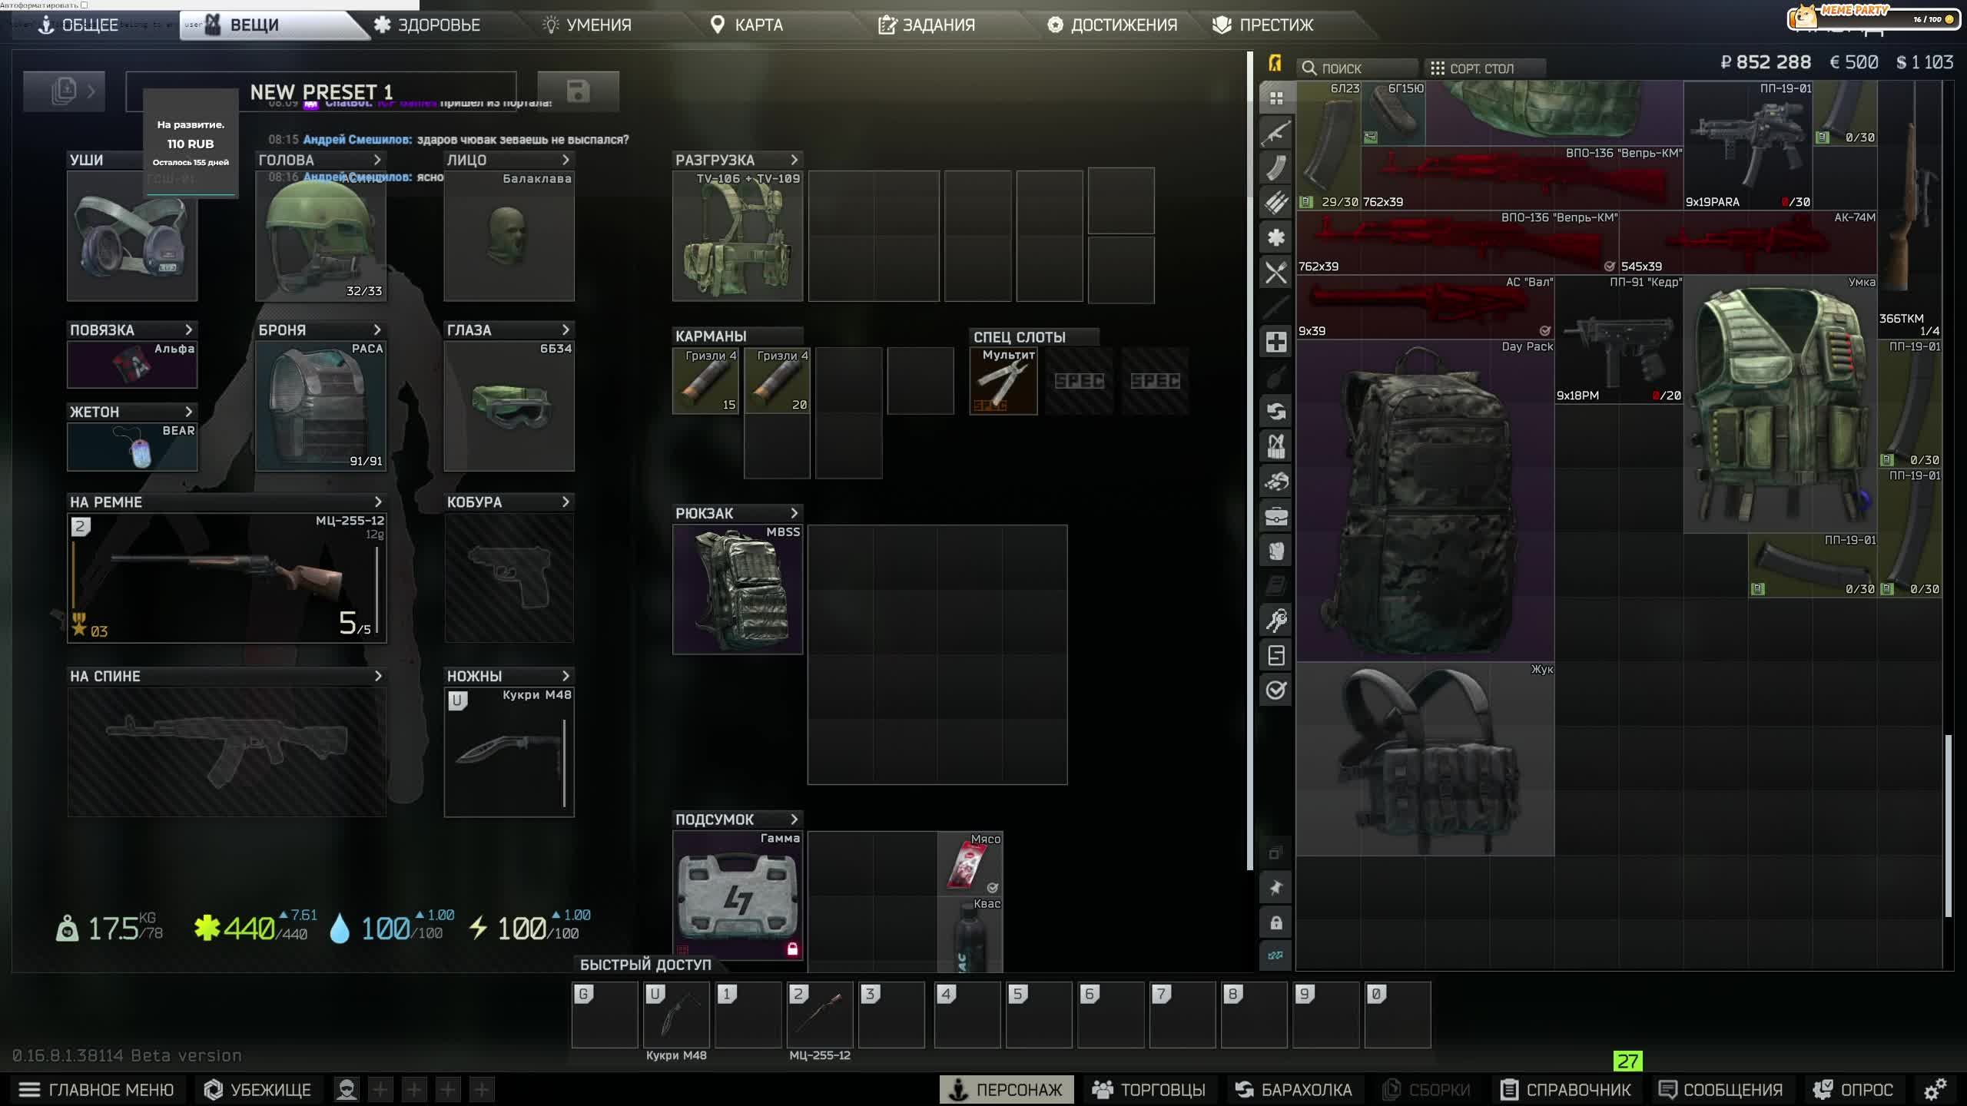
Task: Open the ЗАДАНИЯ tab
Action: [927, 25]
